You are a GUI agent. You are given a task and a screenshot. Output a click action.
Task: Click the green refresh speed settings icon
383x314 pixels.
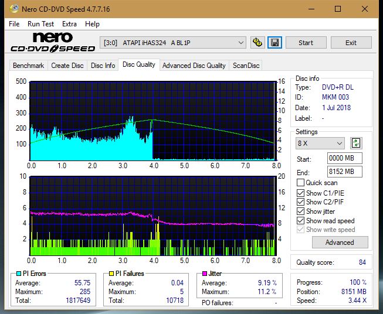pos(356,143)
